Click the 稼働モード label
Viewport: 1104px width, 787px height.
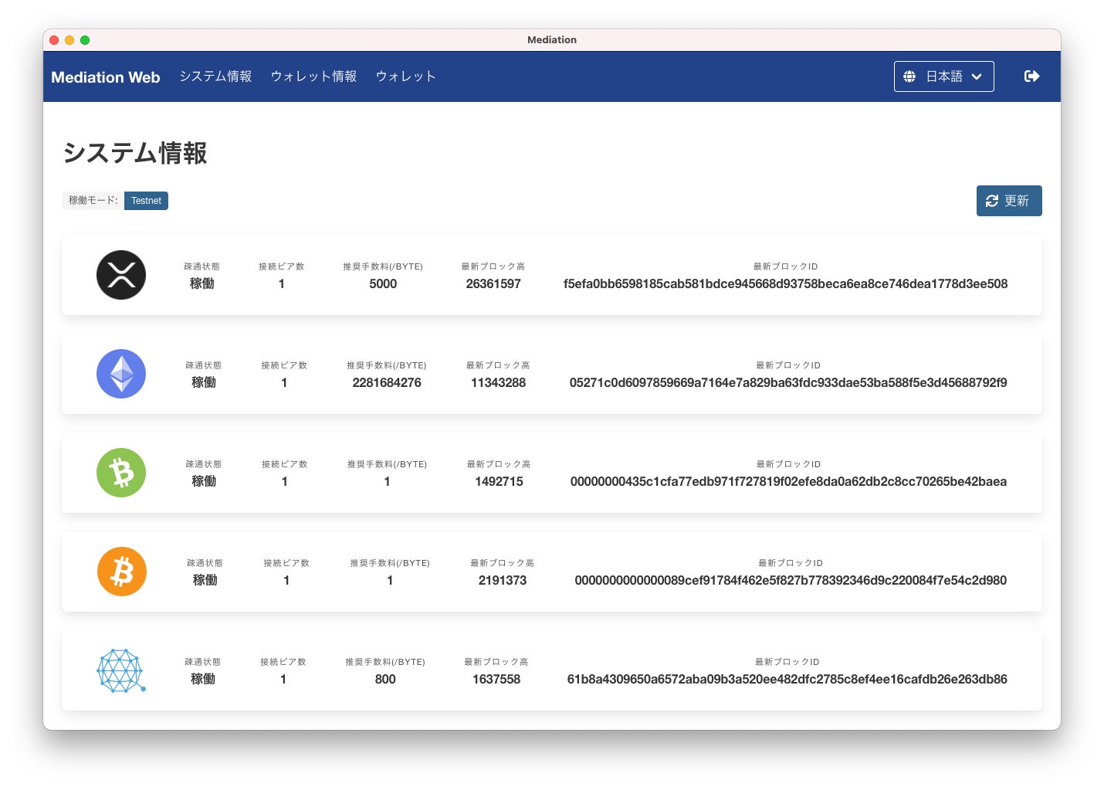pos(93,201)
